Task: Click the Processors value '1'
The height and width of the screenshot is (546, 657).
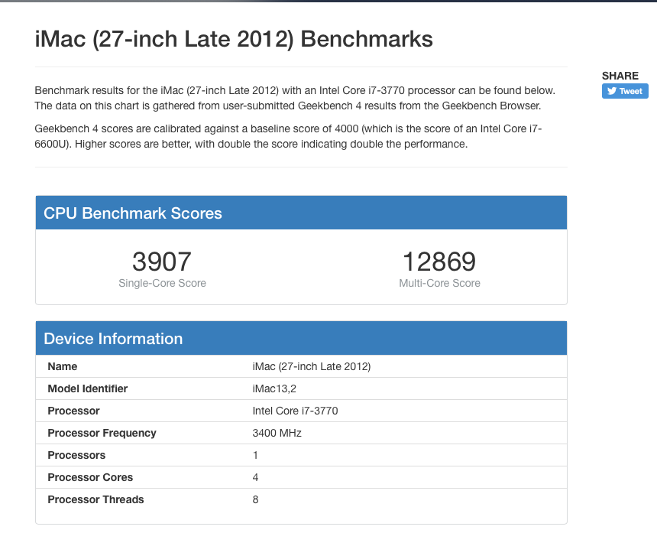Action: pyautogui.click(x=255, y=456)
